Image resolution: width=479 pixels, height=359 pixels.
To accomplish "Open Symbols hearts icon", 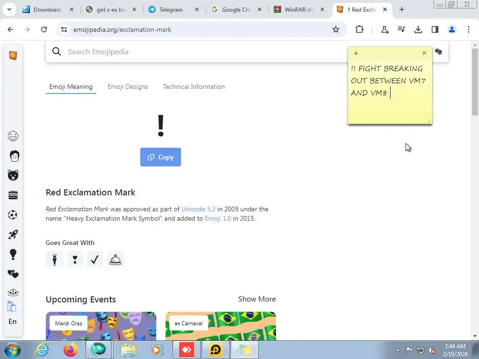I will point(13,274).
